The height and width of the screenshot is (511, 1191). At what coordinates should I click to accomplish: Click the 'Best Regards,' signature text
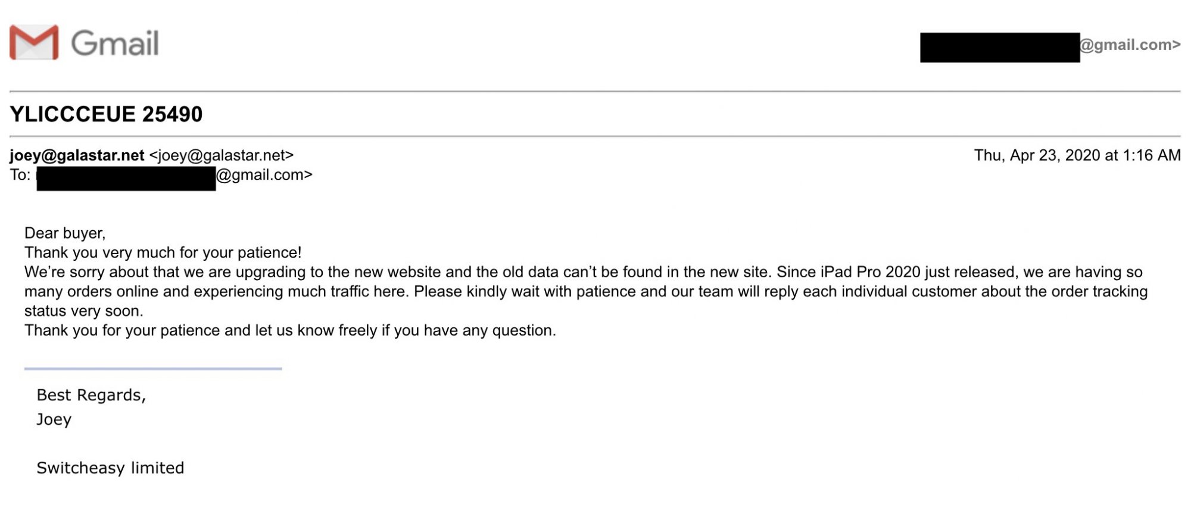tap(91, 395)
